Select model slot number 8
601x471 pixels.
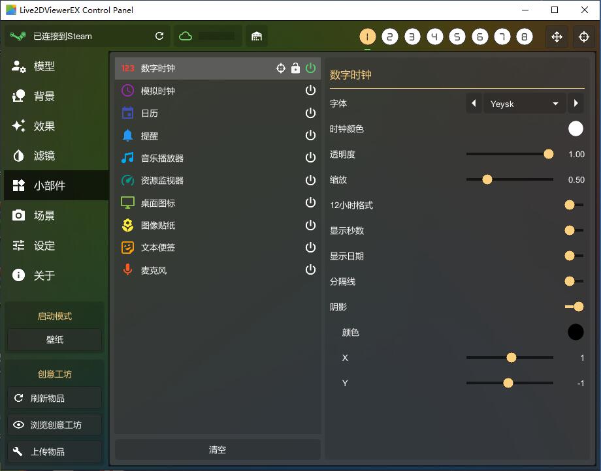[x=525, y=37]
